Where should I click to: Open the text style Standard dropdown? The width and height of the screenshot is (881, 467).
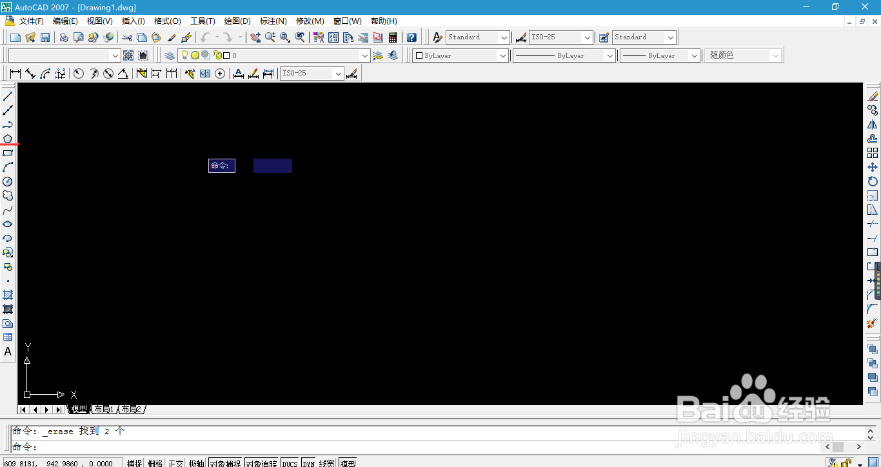click(x=504, y=37)
